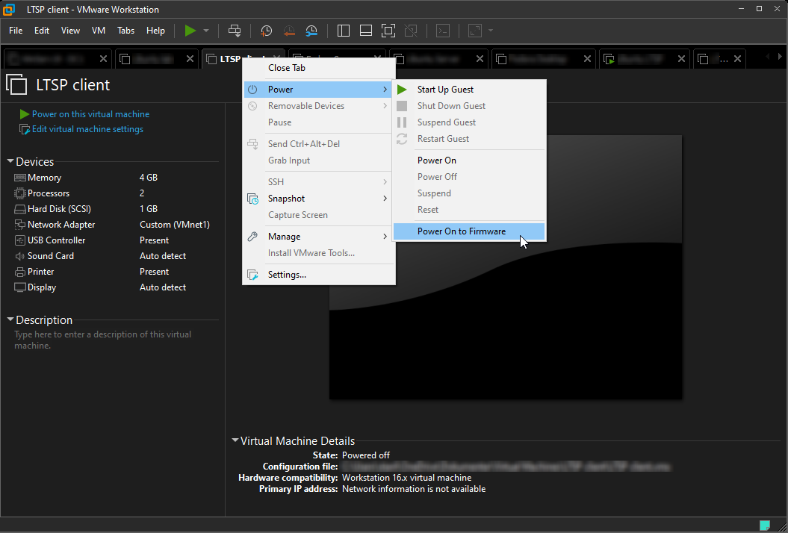
Task: Click the Revert to Snapshot toolbar icon
Action: point(289,31)
